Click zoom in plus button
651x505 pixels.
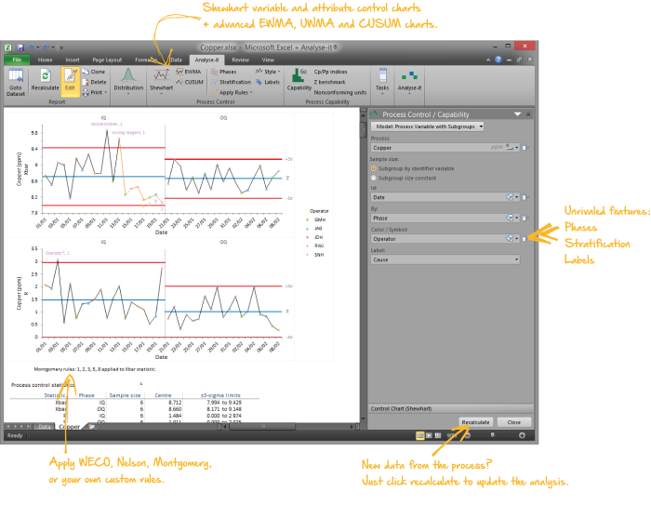click(522, 435)
